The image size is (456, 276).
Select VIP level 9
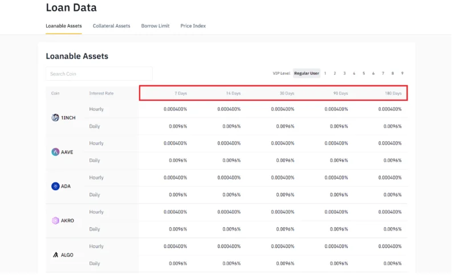tap(402, 73)
